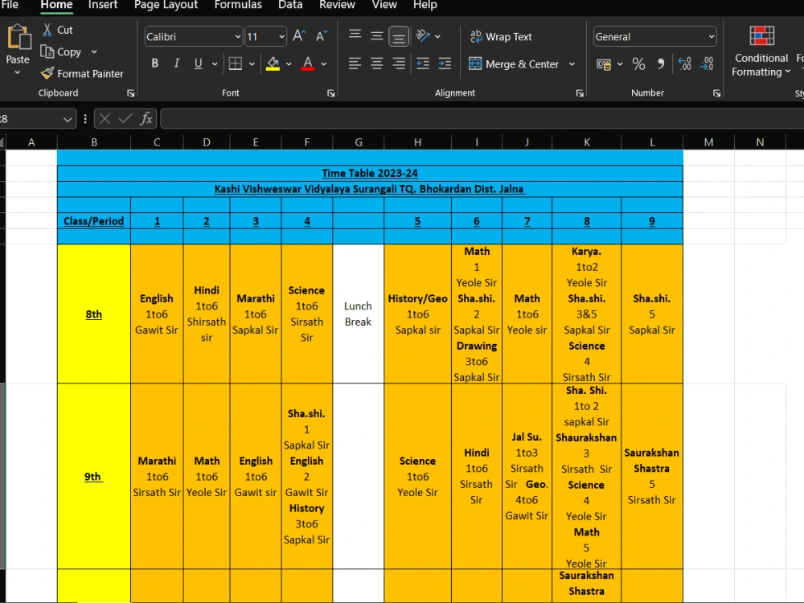Expand the Fill Color palette arrow
The height and width of the screenshot is (603, 804).
(289, 64)
